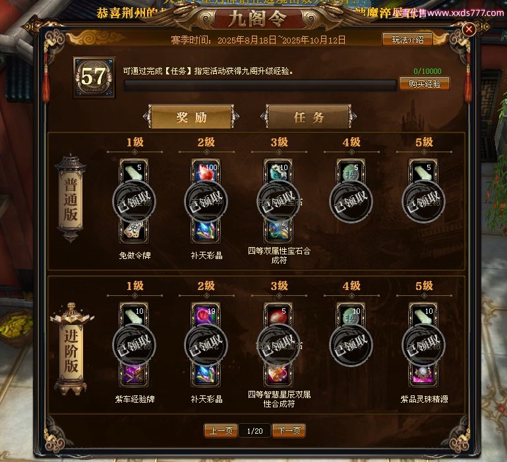Select the 紫车经验牌 reward icon
Viewport: 507px width, 462px height.
(134, 375)
